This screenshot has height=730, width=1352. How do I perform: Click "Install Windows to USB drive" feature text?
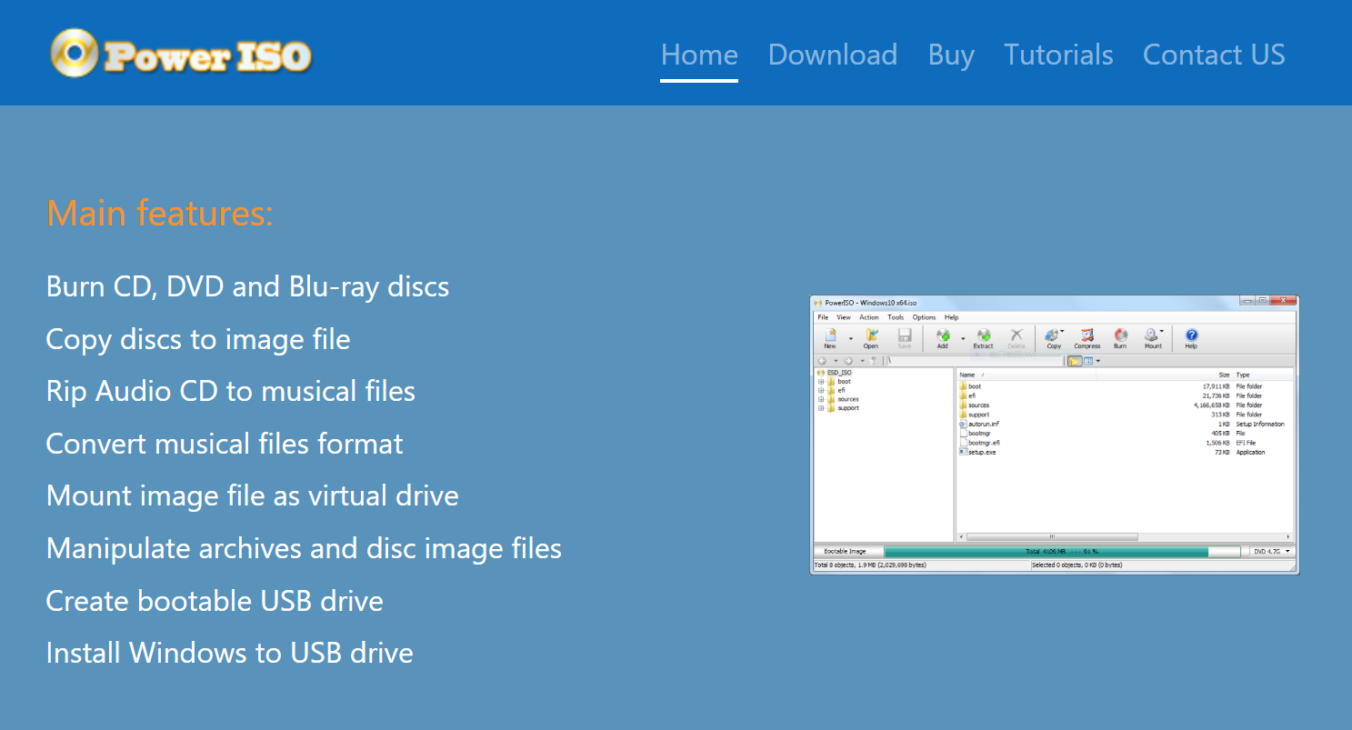pos(230,653)
